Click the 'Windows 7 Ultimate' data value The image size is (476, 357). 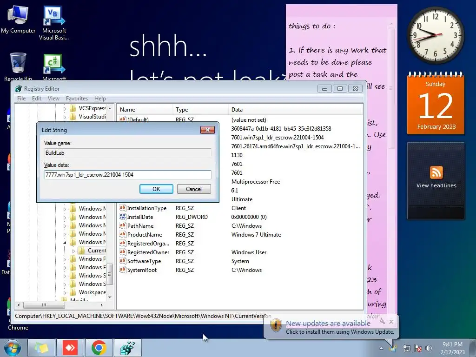click(x=256, y=234)
